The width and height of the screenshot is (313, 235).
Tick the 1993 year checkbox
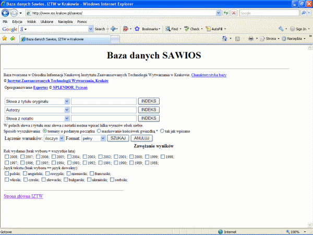tap(69, 162)
